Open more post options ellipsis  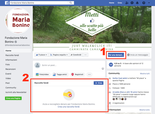tap(89, 74)
